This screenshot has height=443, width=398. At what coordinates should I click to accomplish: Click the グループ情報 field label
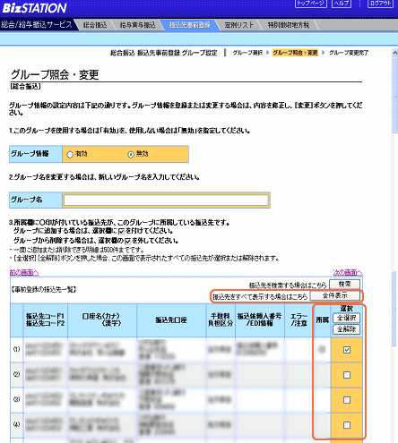point(36,154)
